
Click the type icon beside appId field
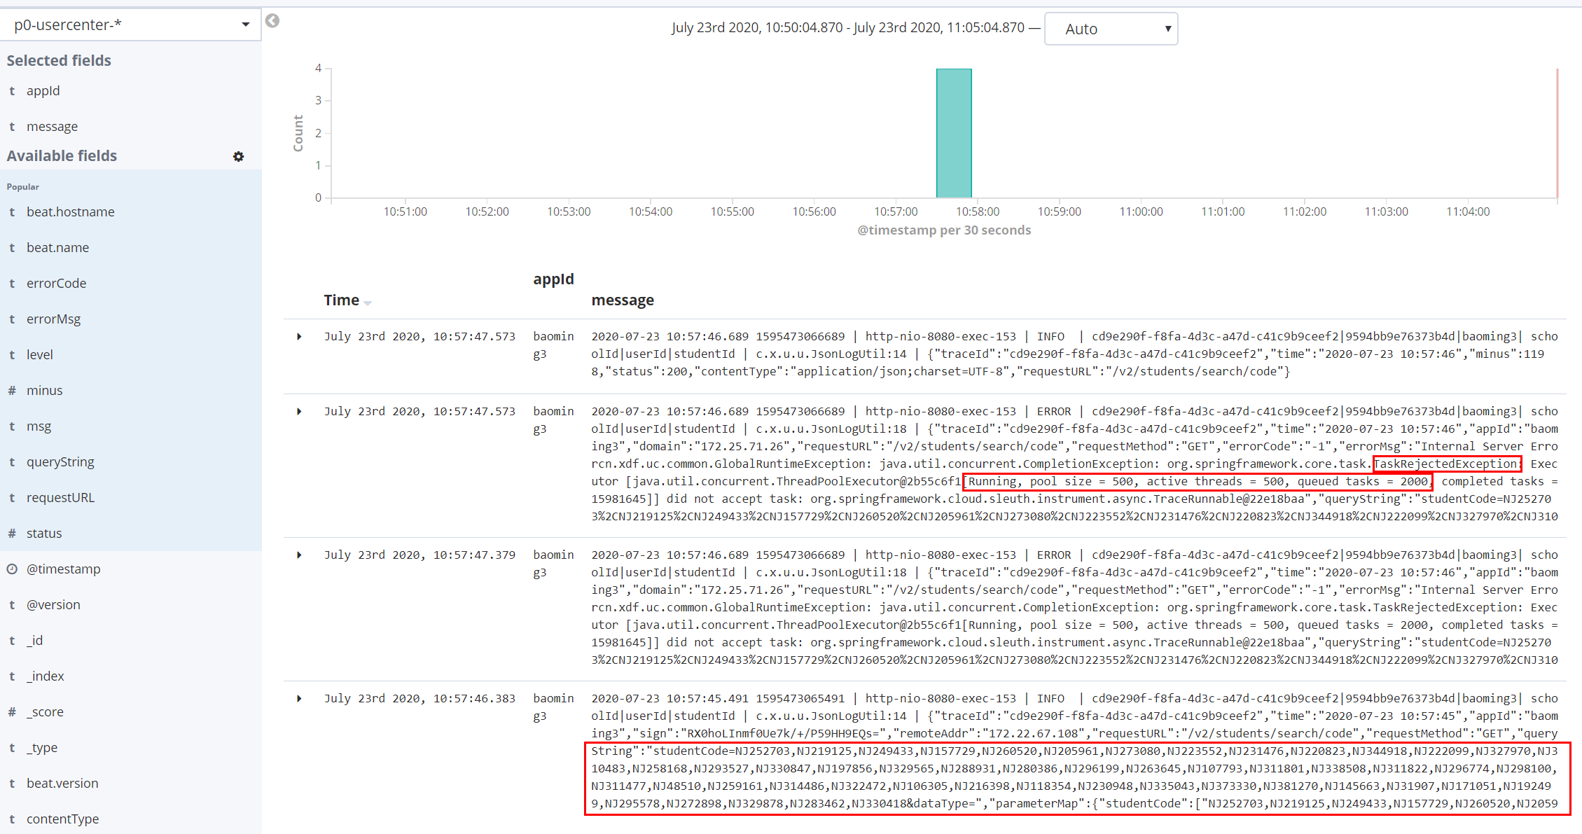[12, 91]
